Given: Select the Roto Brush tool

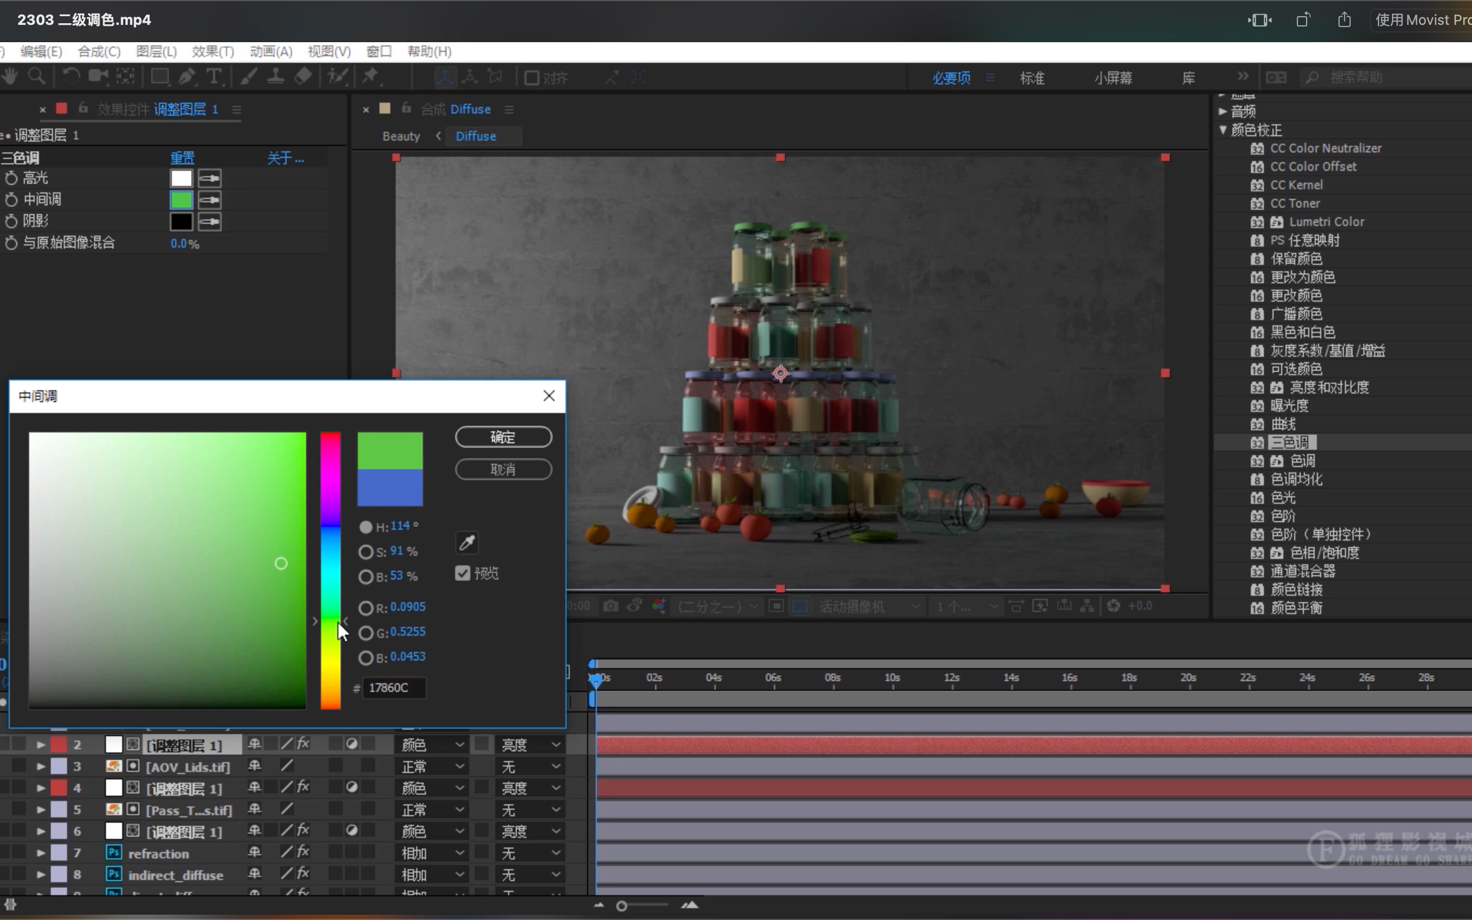Looking at the screenshot, I should (x=337, y=77).
